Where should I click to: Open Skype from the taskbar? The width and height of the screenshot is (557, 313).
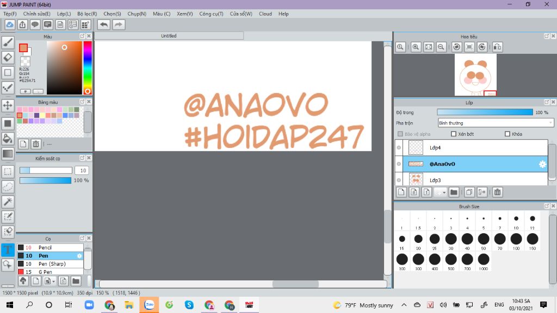coord(189,305)
